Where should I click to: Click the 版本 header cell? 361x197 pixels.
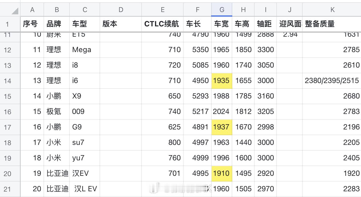point(121,24)
